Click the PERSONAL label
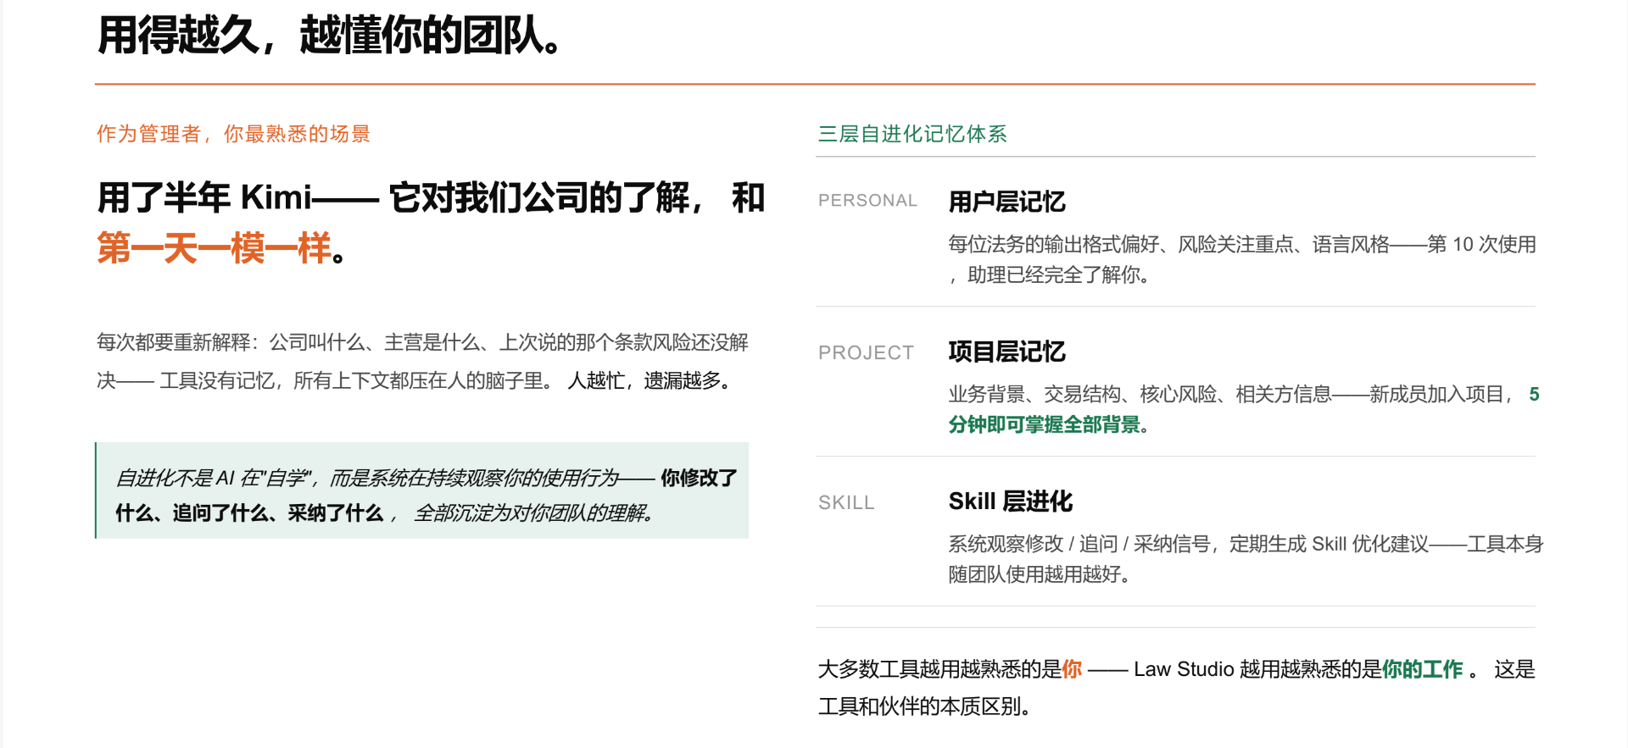The width and height of the screenshot is (1628, 748). tap(867, 201)
